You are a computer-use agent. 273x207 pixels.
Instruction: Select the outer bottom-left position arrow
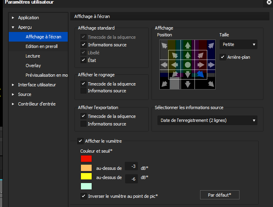click(164, 84)
